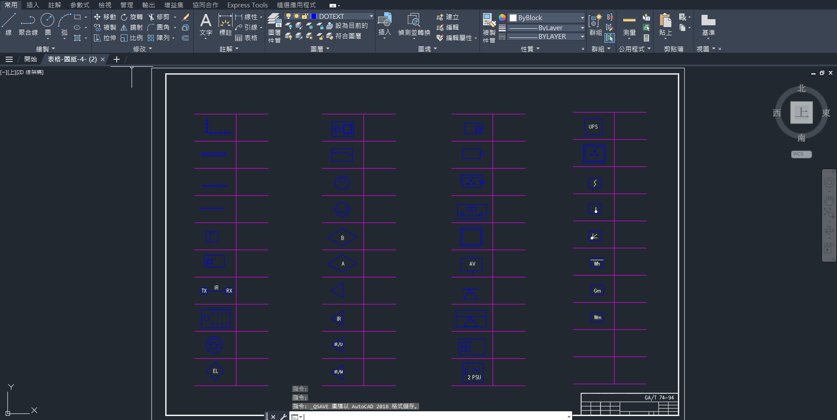Select the Circle (圓) tool
The image size is (837, 420).
(47, 24)
